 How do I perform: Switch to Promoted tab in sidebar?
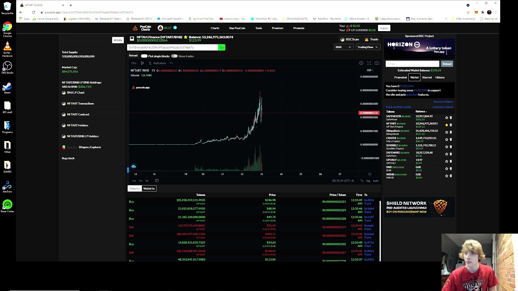tap(401, 78)
